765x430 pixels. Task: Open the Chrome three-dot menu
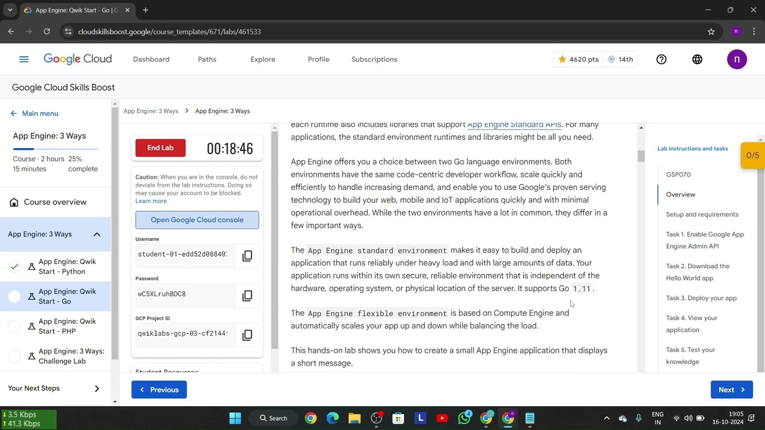point(754,32)
